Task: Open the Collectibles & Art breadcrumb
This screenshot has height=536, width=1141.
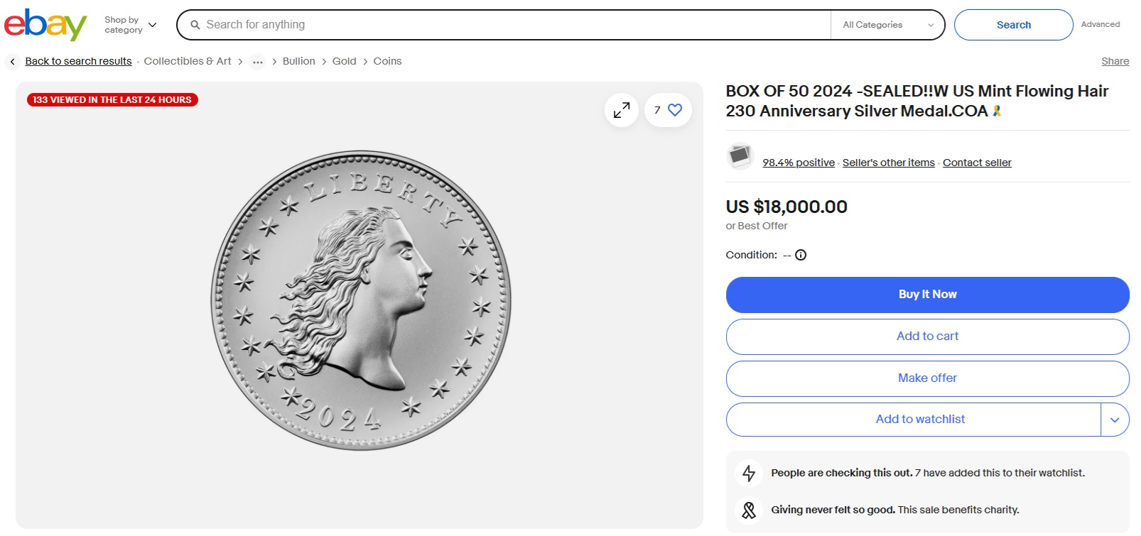Action: click(x=188, y=61)
